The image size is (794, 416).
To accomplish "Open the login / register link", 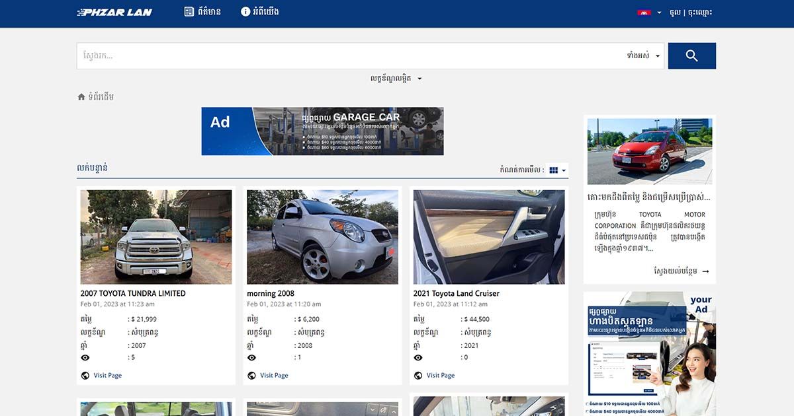I will (691, 12).
